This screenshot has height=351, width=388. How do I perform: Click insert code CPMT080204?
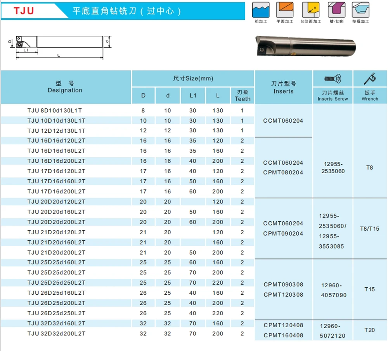[x=283, y=172]
